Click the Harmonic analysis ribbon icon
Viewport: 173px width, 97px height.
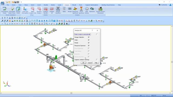92,10
